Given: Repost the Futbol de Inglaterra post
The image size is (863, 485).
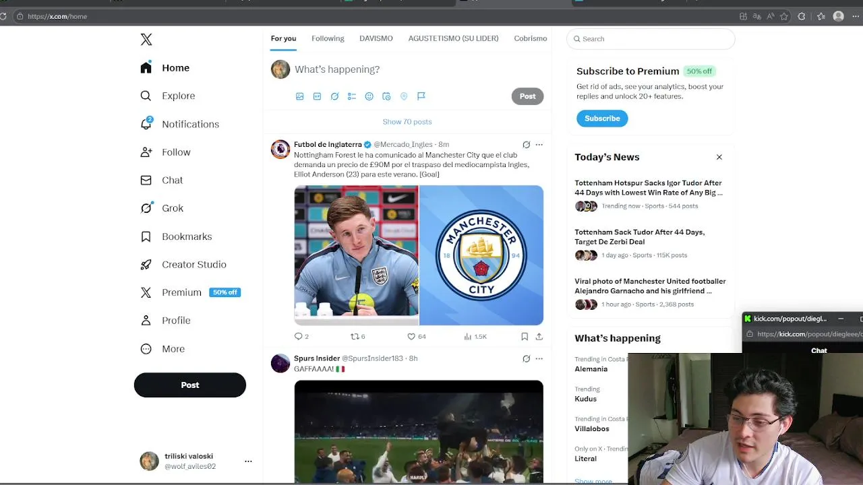Looking at the screenshot, I should [357, 337].
